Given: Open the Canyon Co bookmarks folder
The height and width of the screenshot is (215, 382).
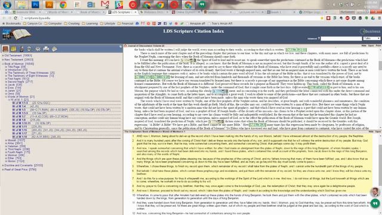Looking at the screenshot, I should coord(33,24).
